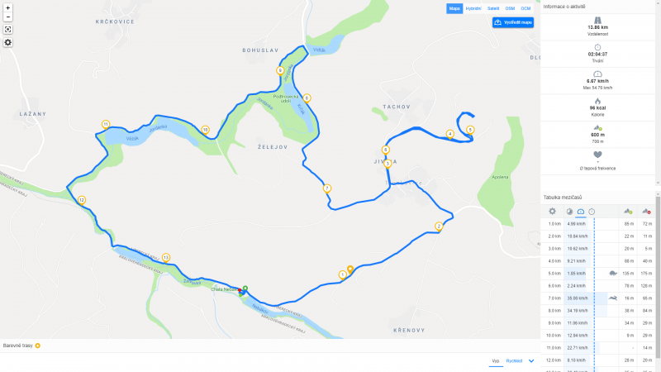The image size is (661, 372).
Task: Select the Vyp. off option
Action: [496, 361]
